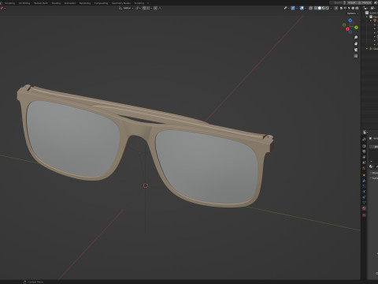
Task: Select rendered viewport shading
Action: (x=328, y=8)
